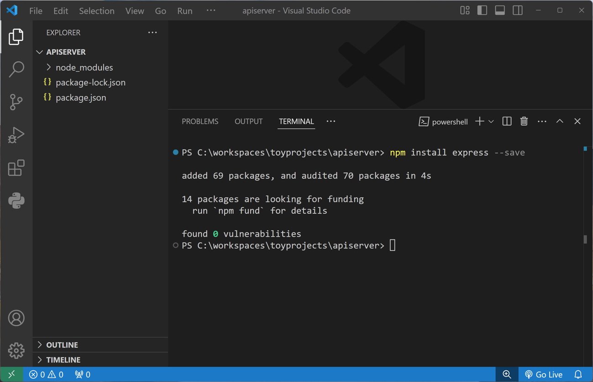Show more menu bar items
The height and width of the screenshot is (382, 593).
(211, 10)
